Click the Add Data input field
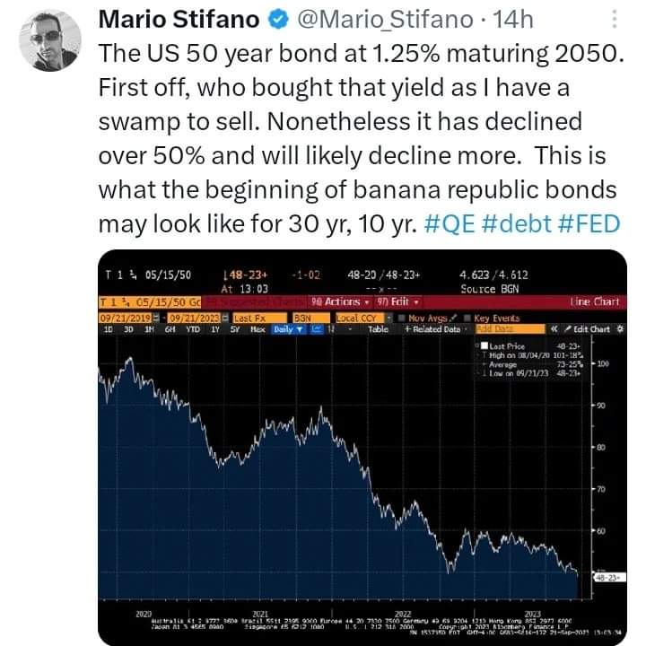This screenshot has width=646, height=646. tap(510, 329)
